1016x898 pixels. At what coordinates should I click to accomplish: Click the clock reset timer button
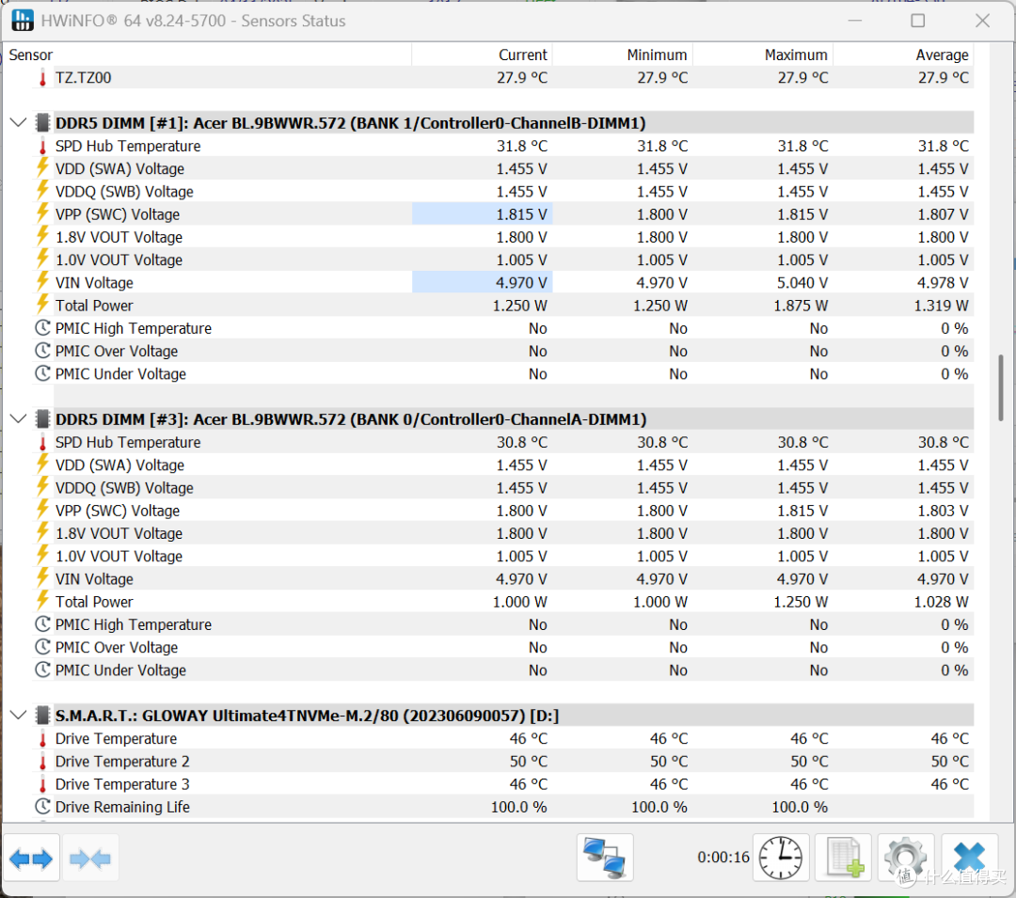(781, 859)
